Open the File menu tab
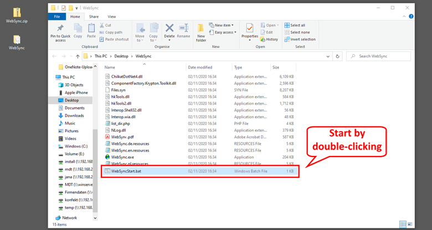The width and height of the screenshot is (432, 230). click(x=57, y=17)
